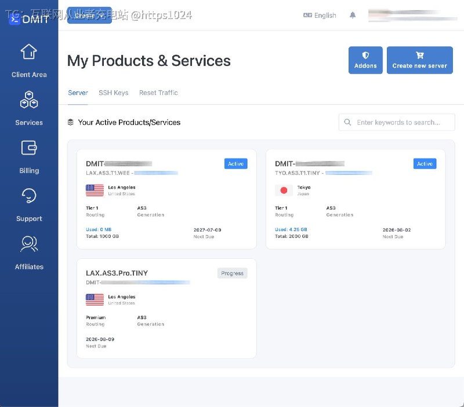
Task: Open the LAX.AS3.T1.WEE server title
Action: (119, 164)
